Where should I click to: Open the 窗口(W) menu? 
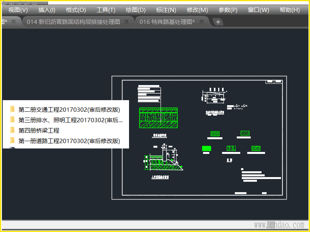coord(258,10)
